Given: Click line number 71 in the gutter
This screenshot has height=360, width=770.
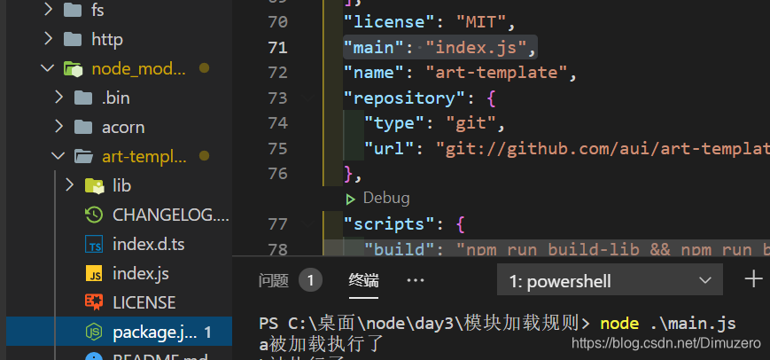Looking at the screenshot, I should (x=277, y=47).
